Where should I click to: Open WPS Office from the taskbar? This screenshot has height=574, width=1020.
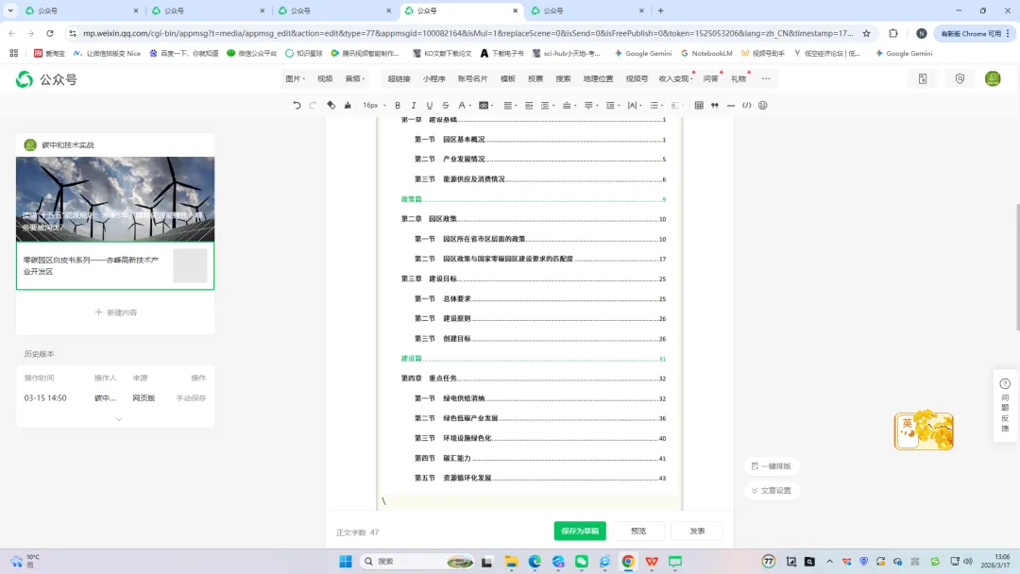[x=652, y=561]
